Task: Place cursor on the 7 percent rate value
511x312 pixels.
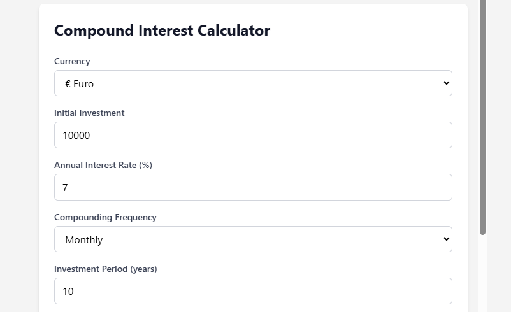Action: click(65, 188)
